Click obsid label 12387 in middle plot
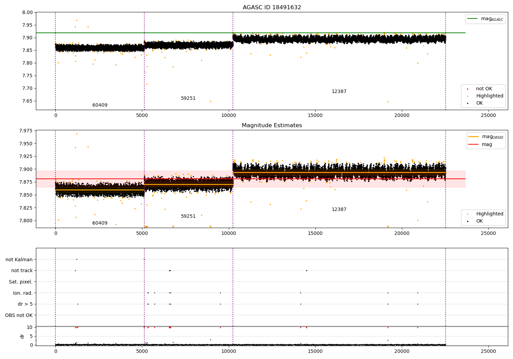The height and width of the screenshot is (359, 513). (339, 210)
